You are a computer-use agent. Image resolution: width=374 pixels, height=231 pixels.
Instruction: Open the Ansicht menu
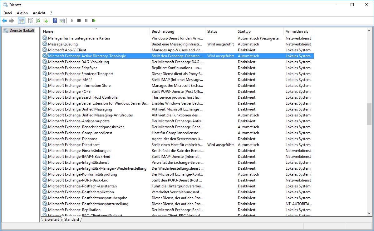click(x=39, y=13)
